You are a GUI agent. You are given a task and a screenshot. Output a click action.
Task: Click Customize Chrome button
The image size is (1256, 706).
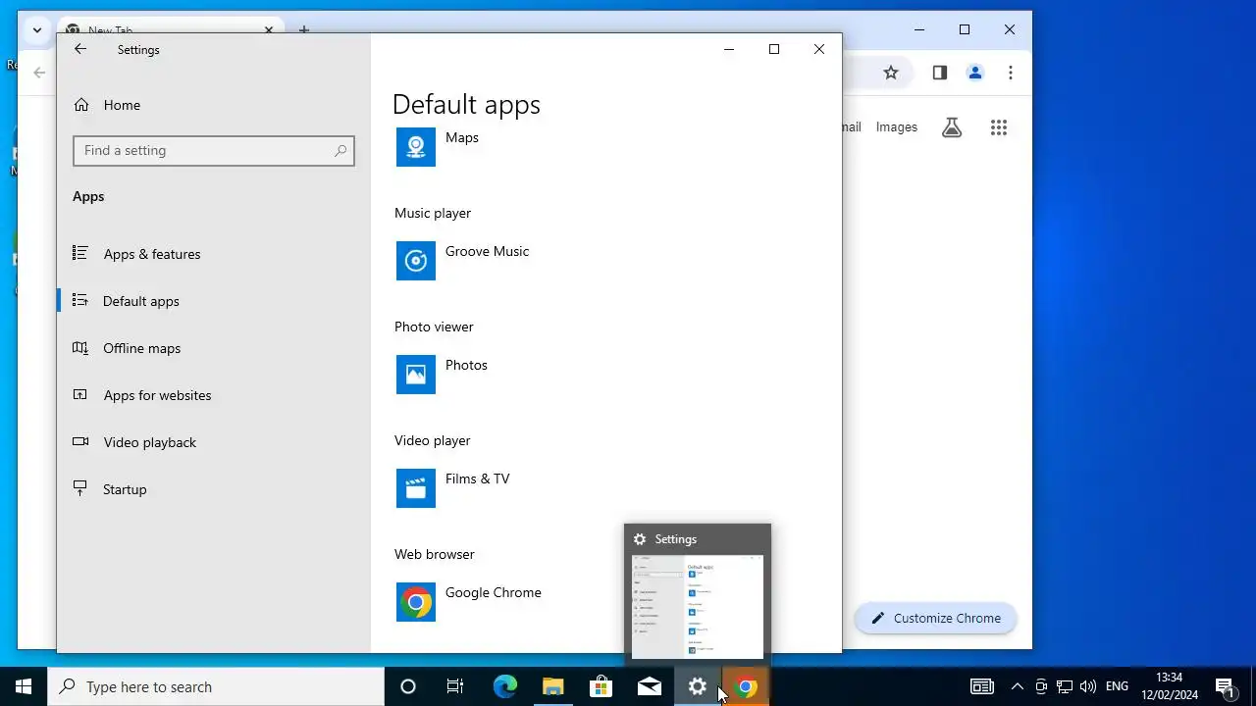pyautogui.click(x=936, y=619)
